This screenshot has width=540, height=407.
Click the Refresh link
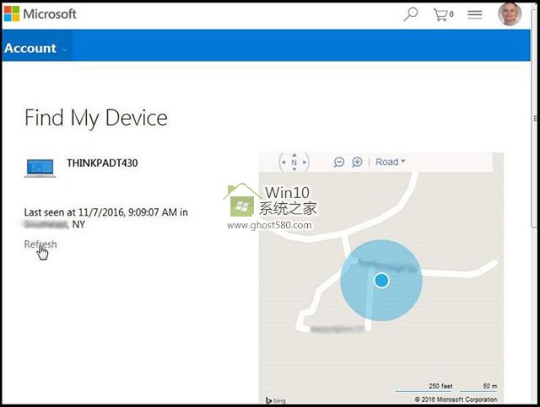point(40,244)
